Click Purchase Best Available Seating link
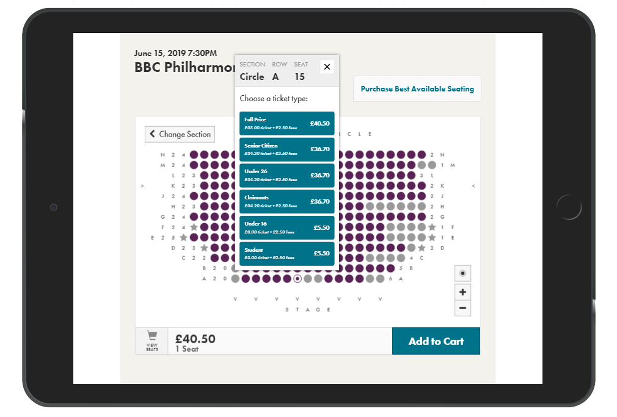The image size is (617, 417). (417, 88)
